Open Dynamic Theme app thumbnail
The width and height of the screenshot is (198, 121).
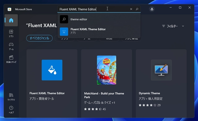click(x=161, y=70)
